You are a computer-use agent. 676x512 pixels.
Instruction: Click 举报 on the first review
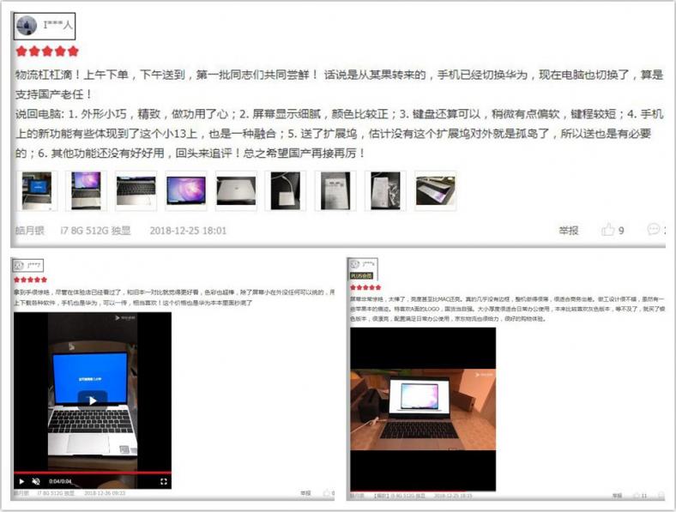[x=568, y=231]
